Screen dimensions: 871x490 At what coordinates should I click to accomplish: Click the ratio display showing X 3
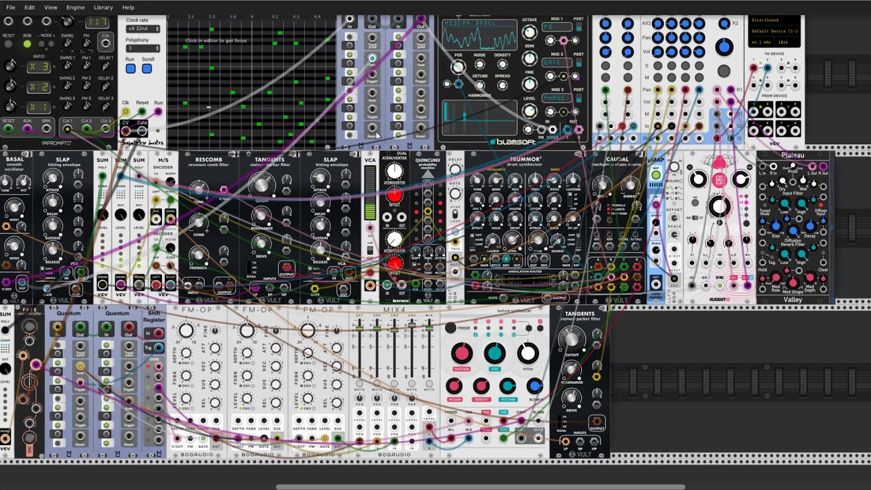(38, 67)
